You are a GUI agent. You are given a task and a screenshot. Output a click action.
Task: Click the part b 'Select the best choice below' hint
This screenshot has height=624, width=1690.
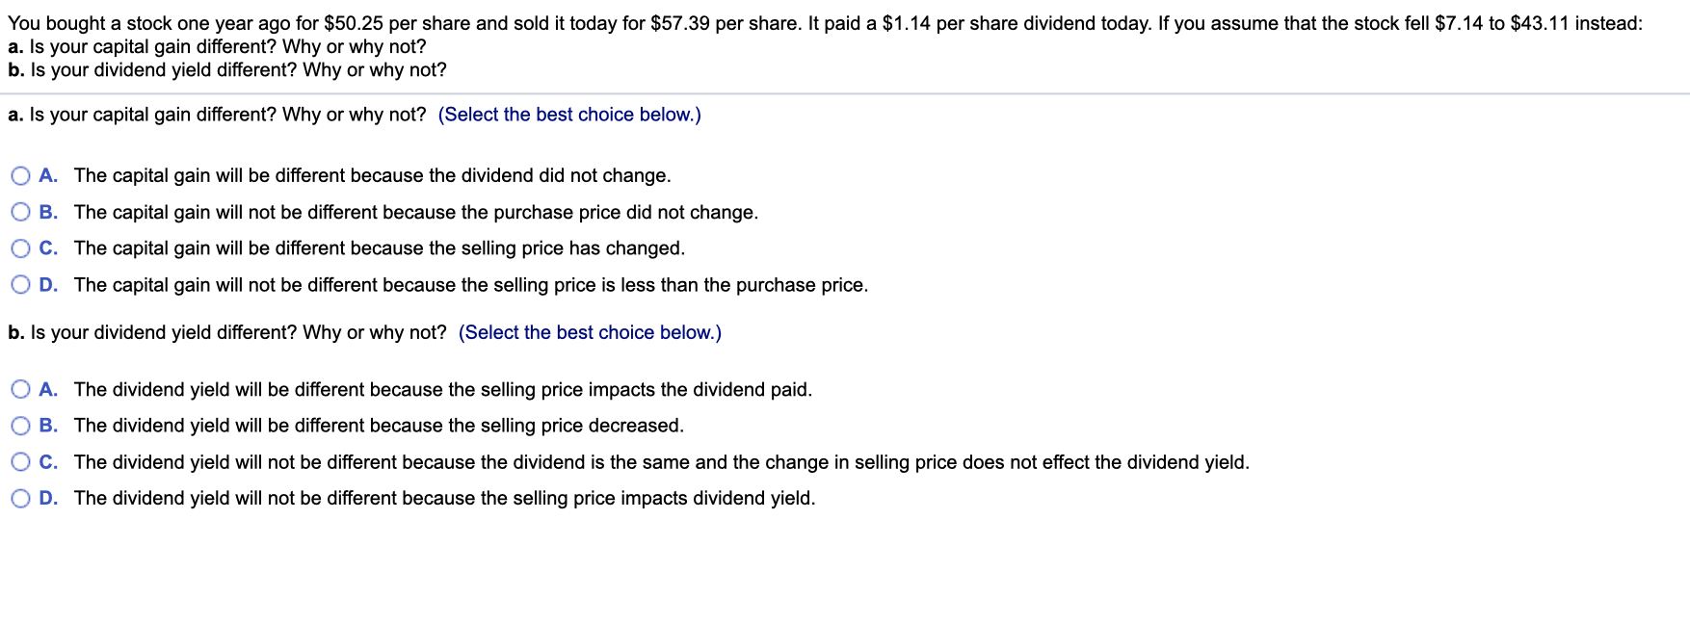click(590, 332)
